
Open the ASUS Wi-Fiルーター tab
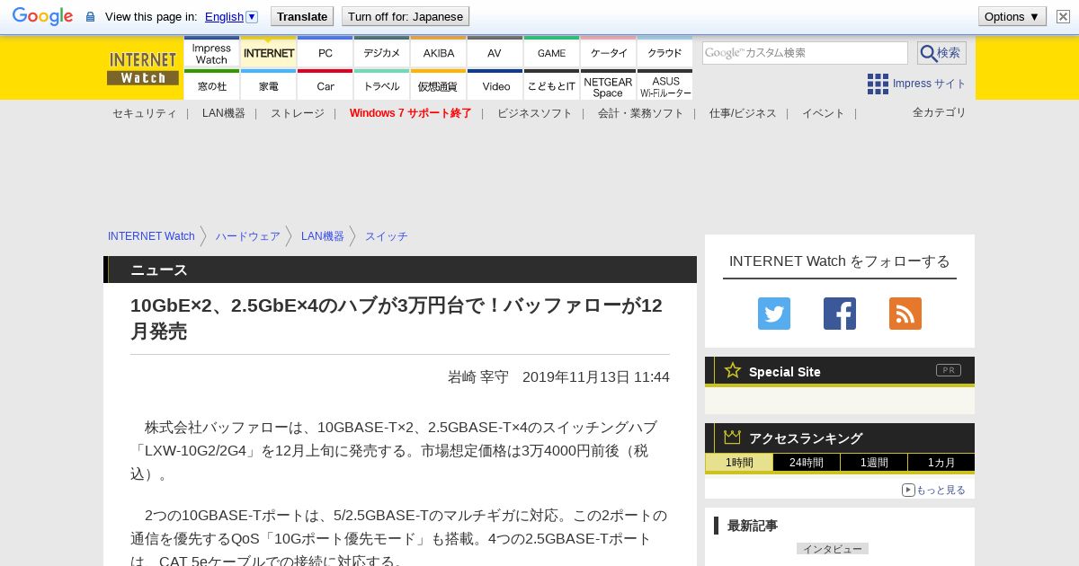[665, 85]
